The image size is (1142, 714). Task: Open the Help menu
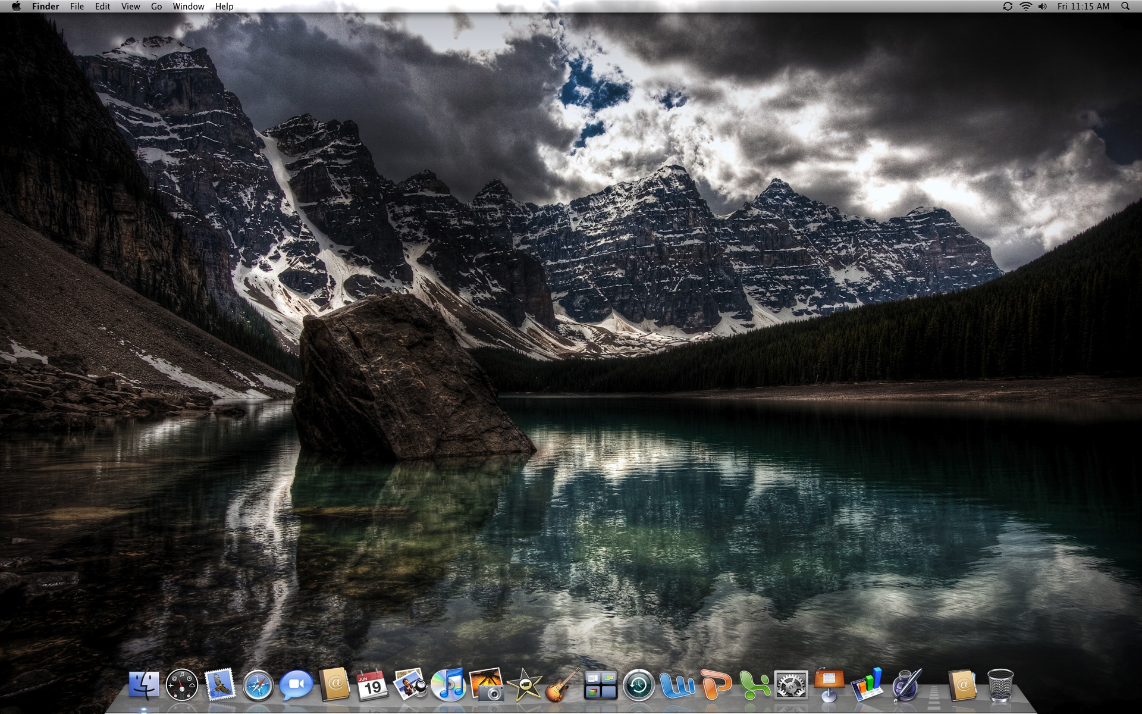[224, 6]
